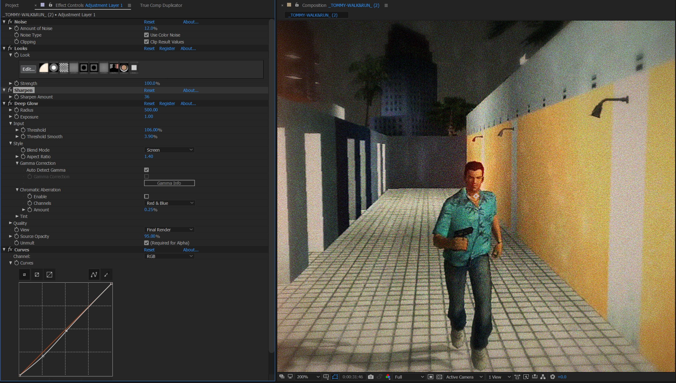
Task: Open the Blend Mode Screen dropdown
Action: (169, 150)
